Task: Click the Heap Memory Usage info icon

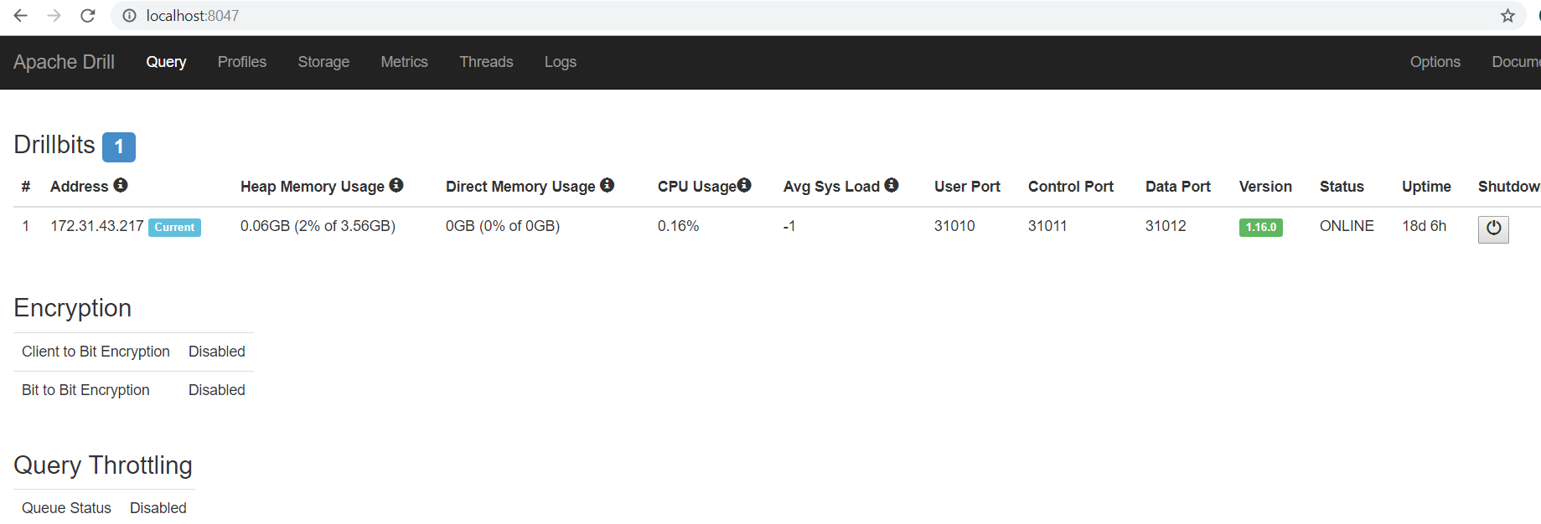Action: coord(396,185)
